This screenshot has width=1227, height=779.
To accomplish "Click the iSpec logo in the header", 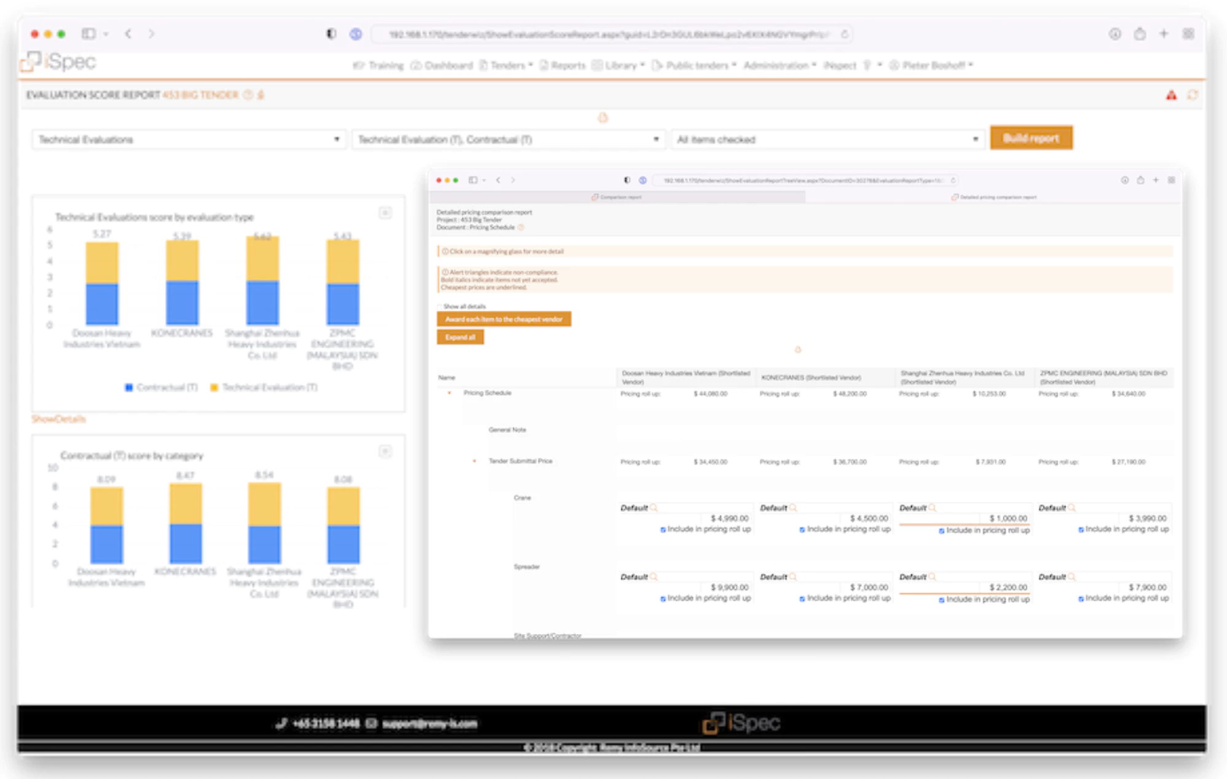I will point(59,61).
